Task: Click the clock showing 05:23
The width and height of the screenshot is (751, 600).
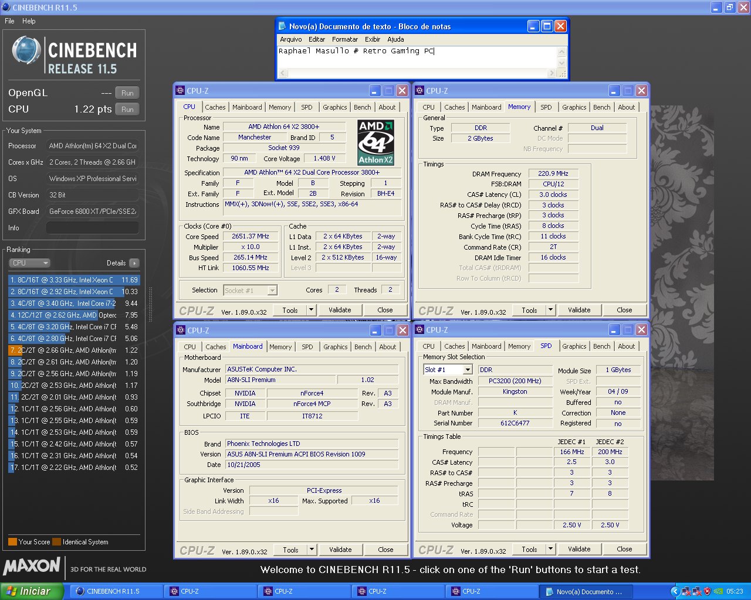Action: (x=735, y=592)
